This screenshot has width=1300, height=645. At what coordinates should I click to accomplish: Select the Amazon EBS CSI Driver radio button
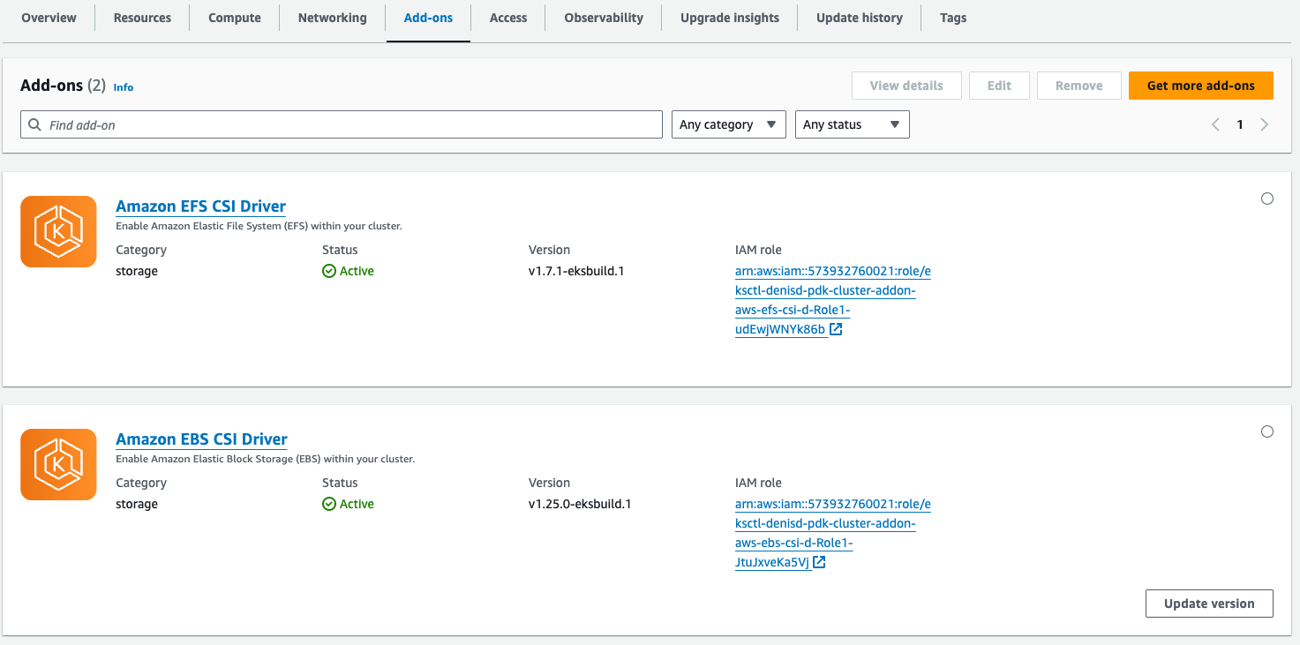tap(1267, 431)
